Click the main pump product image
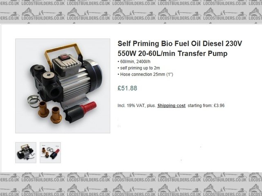The height and width of the screenshot is (196, 262). (x=63, y=86)
